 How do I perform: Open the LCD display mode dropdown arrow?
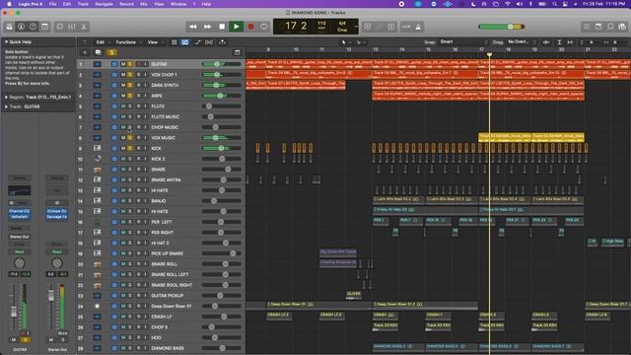coord(356,27)
